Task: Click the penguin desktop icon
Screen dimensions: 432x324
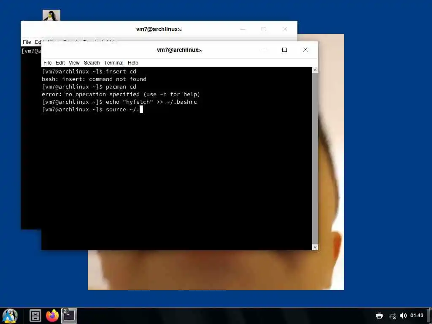Action: pos(51,16)
